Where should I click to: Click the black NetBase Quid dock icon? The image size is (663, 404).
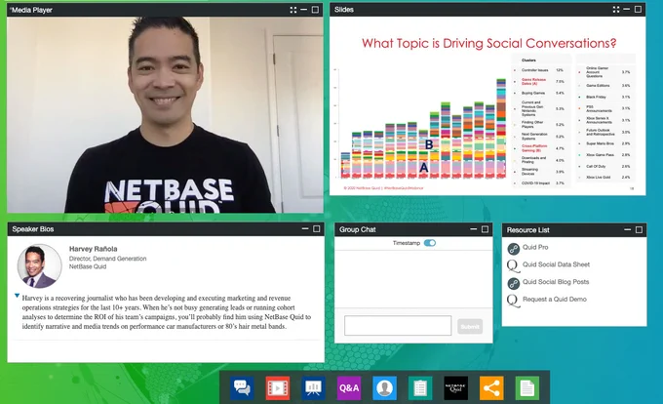pyautogui.click(x=456, y=387)
